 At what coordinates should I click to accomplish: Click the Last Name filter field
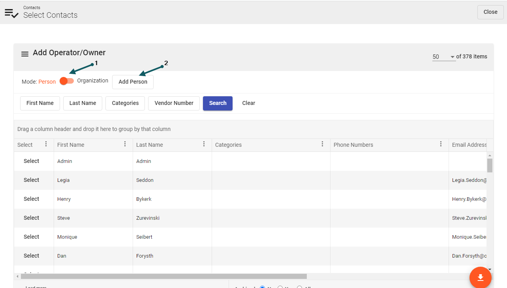point(83,103)
